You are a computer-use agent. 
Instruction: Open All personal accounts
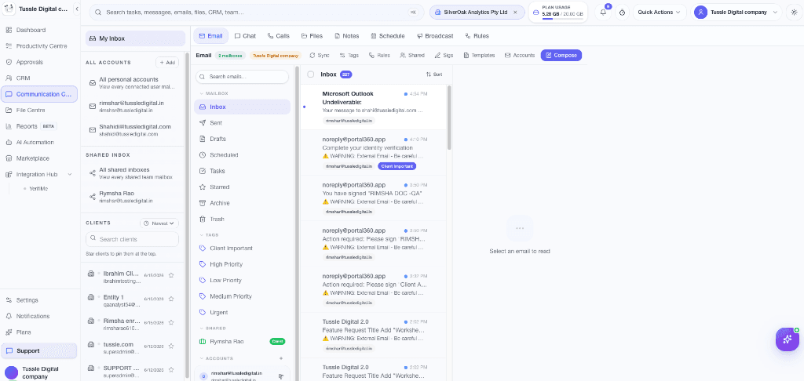click(x=133, y=83)
